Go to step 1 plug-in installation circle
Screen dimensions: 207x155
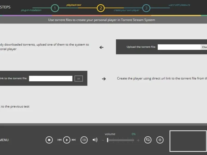click(55, 8)
